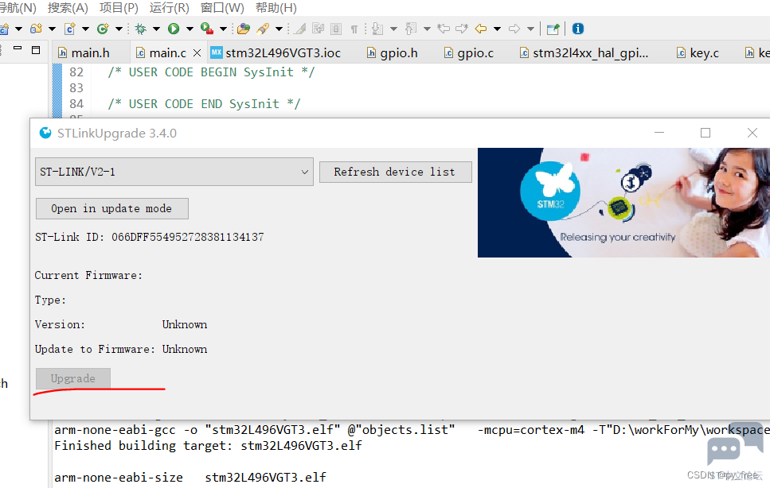The image size is (770, 488).
Task: Navigate forward with grey arrow
Action: coord(514,29)
